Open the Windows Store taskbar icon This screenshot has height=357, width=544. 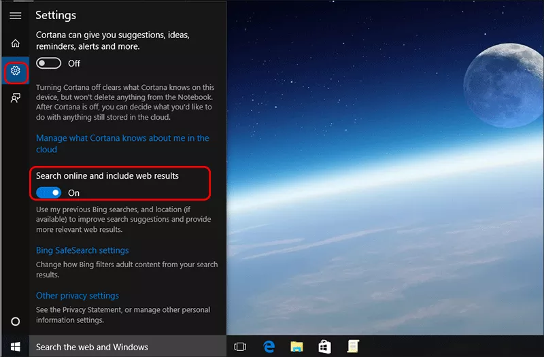tap(325, 347)
